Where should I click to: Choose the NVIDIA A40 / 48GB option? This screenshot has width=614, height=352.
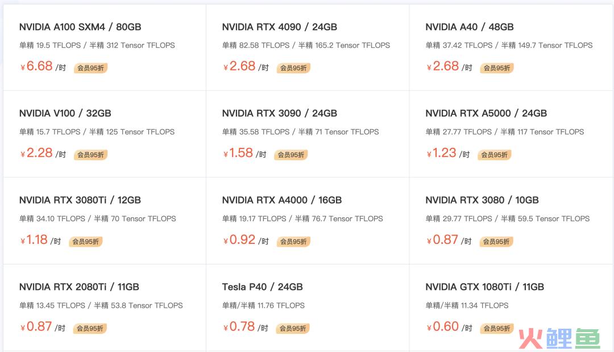pos(512,47)
